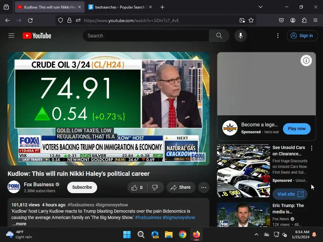This screenshot has height=242, width=323.
Task: Go to YouTube home via logo
Action: coord(37,36)
